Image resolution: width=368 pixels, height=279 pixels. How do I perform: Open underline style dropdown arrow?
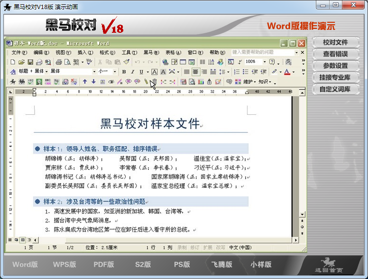coord(147,72)
